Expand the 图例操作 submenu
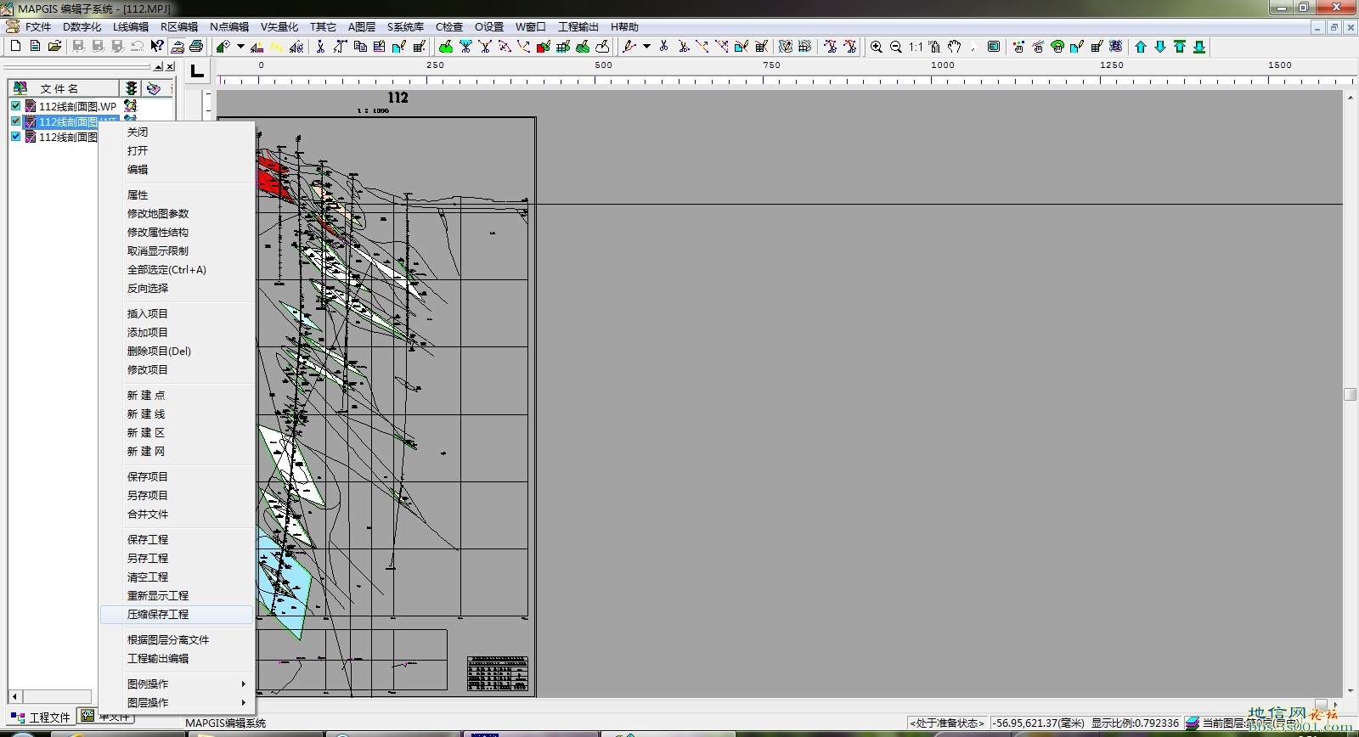Image resolution: width=1359 pixels, height=737 pixels. [177, 684]
